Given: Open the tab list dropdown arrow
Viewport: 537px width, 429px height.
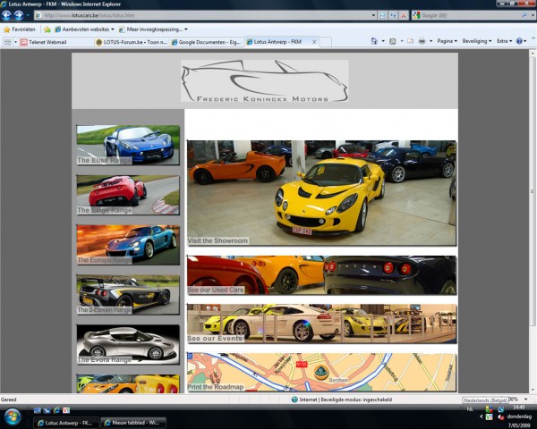Looking at the screenshot, I should 15,42.
